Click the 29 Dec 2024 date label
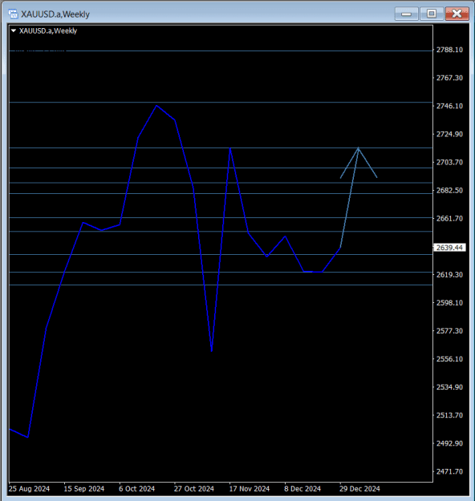The height and width of the screenshot is (501, 475). click(359, 488)
